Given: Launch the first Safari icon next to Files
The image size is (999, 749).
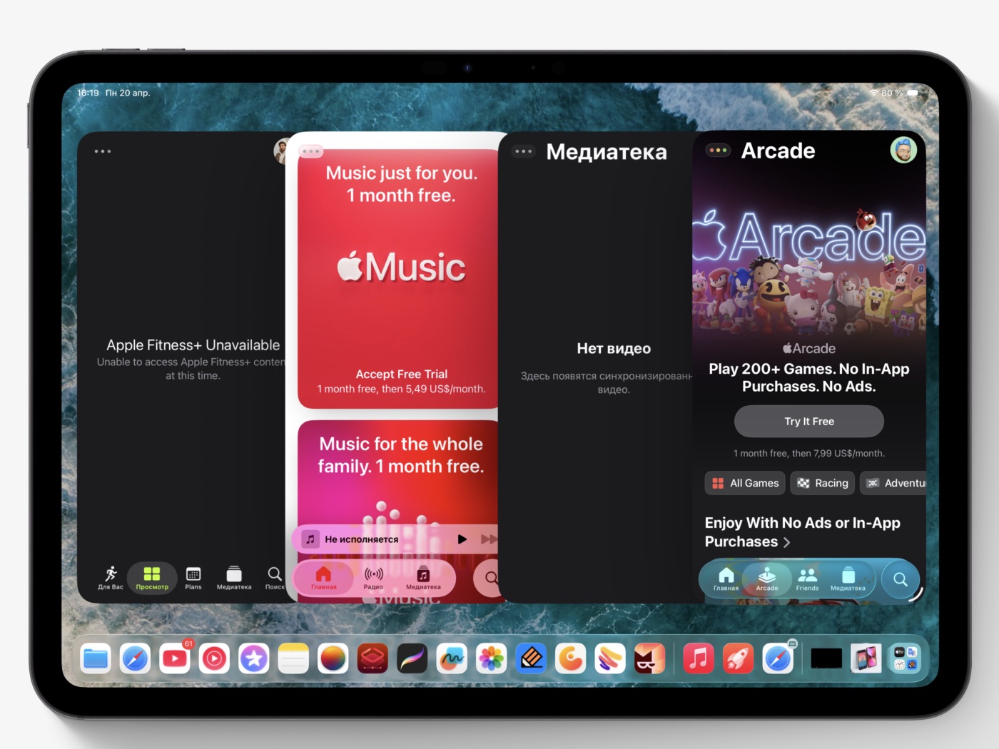Looking at the screenshot, I should (x=135, y=658).
